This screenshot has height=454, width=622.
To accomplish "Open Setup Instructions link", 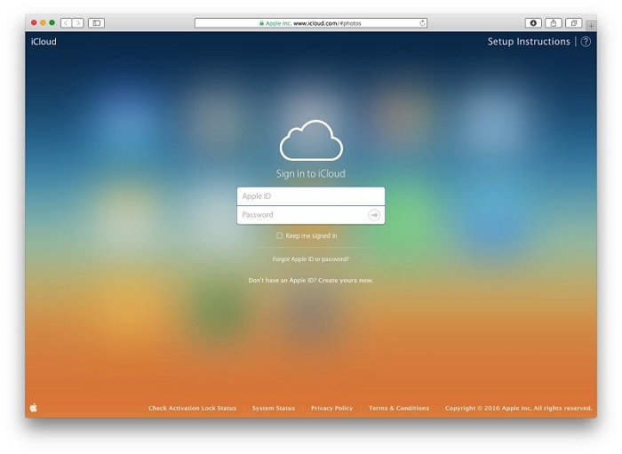I will (529, 42).
